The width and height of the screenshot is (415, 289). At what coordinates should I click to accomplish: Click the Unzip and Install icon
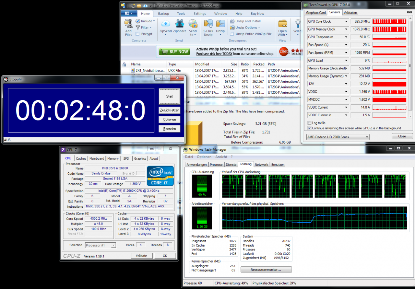point(232,21)
